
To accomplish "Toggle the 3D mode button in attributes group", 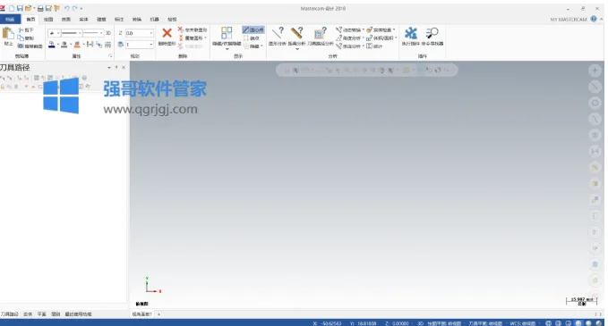I will [108, 33].
